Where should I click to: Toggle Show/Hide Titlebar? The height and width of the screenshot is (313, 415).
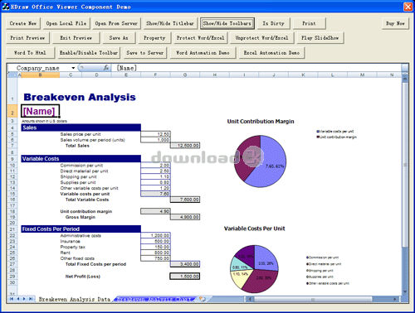[170, 23]
